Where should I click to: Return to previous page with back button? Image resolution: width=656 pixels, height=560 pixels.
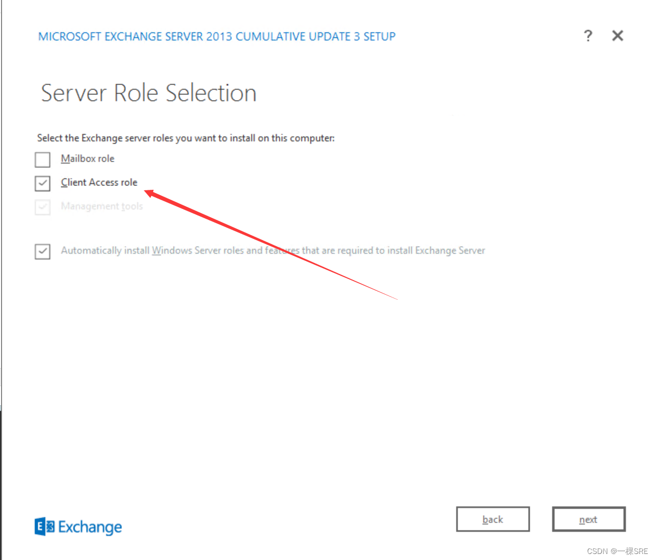pyautogui.click(x=493, y=519)
